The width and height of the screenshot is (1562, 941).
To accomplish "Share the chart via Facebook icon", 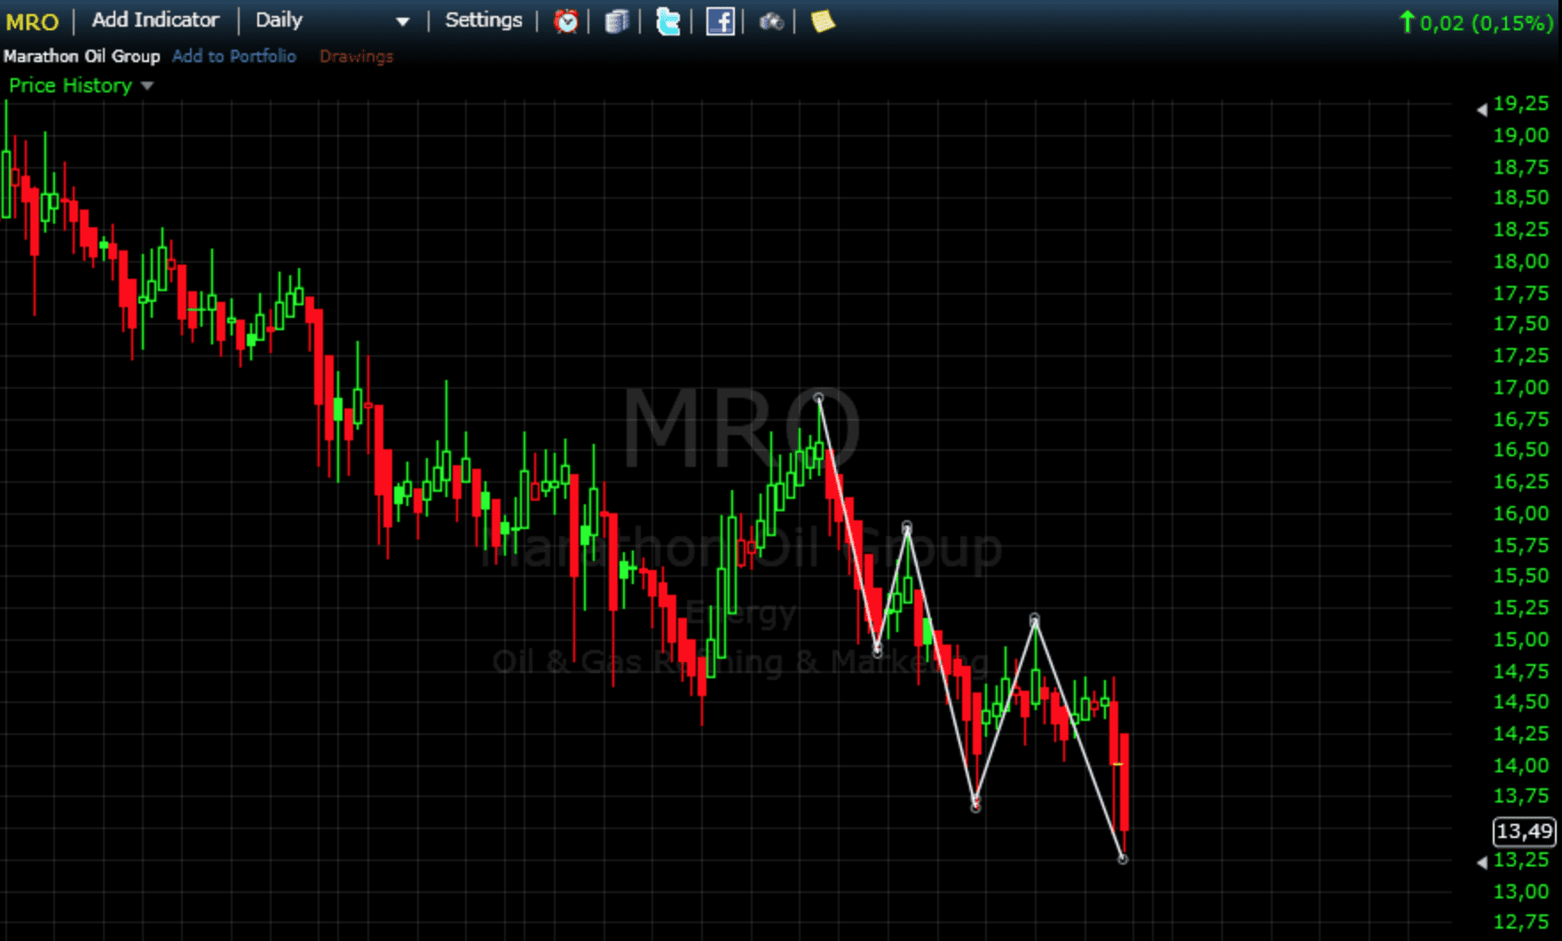I will tap(720, 21).
